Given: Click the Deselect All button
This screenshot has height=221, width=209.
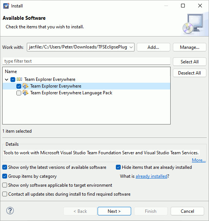Looking at the screenshot, I should click(x=190, y=73).
